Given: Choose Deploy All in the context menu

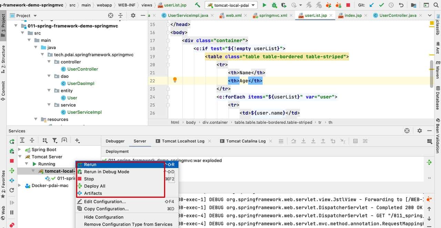Looking at the screenshot, I should tap(95, 186).
